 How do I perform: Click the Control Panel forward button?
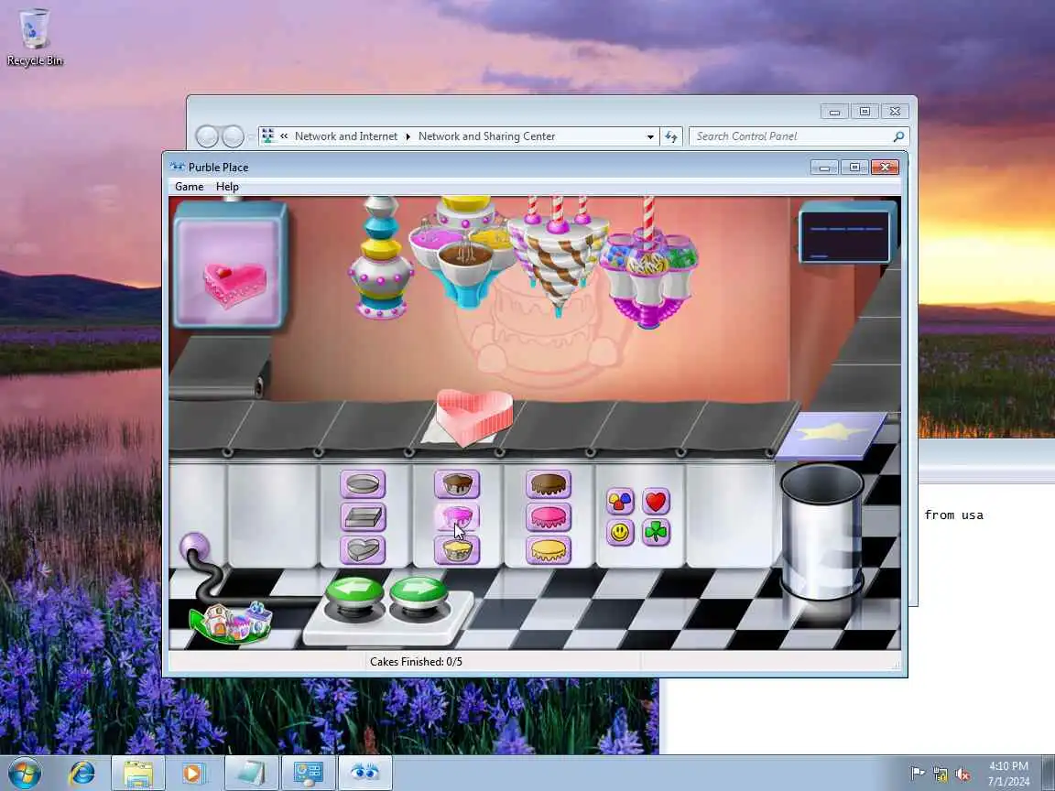tap(233, 136)
